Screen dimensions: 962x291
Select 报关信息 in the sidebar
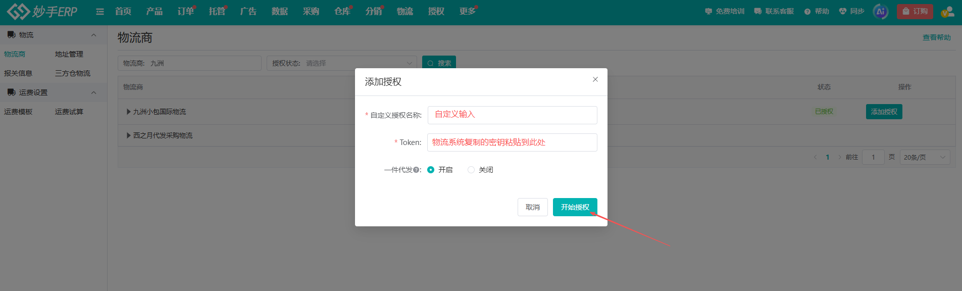[18, 73]
